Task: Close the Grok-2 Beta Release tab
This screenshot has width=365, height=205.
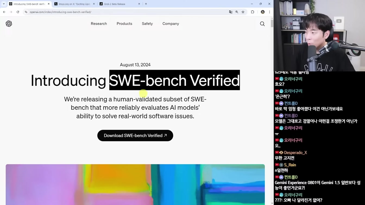Action: coord(139,4)
